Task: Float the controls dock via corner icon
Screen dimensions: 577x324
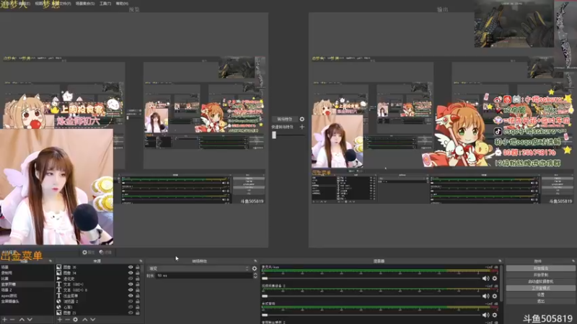Action: point(573,261)
